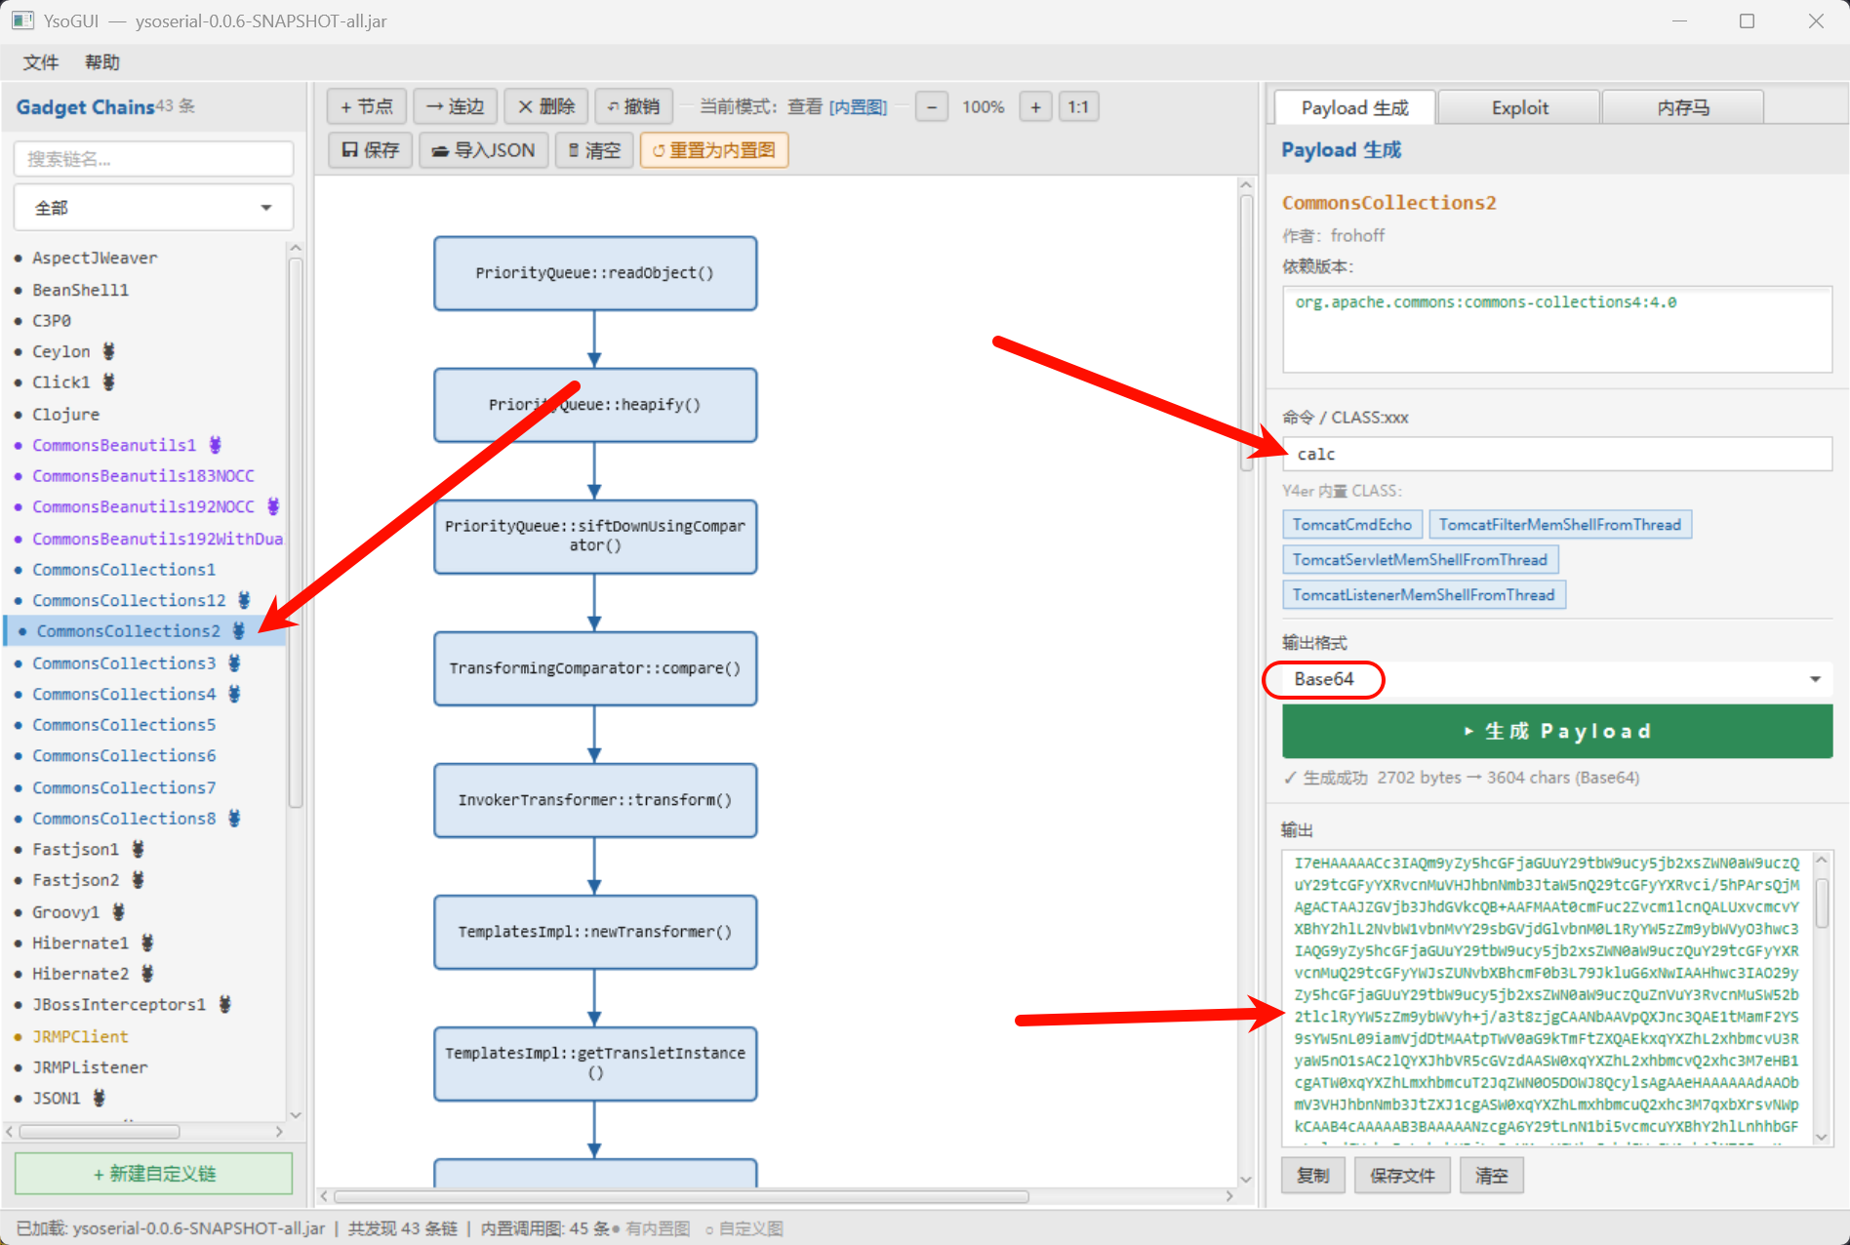This screenshot has width=1850, height=1245.
Task: Click 保存文件 to save output
Action: coord(1402,1176)
